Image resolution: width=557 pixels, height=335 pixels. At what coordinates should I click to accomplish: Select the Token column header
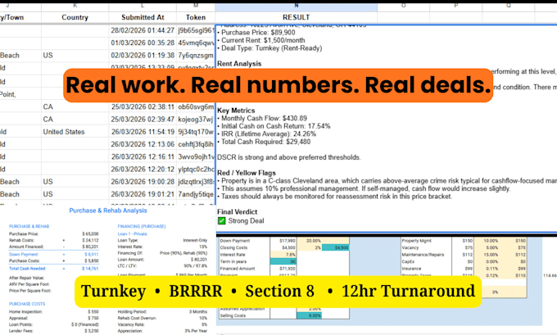[x=196, y=17]
